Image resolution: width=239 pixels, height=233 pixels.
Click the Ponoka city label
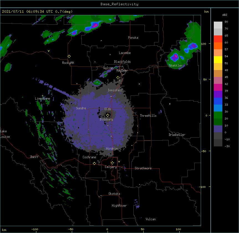[133, 38]
